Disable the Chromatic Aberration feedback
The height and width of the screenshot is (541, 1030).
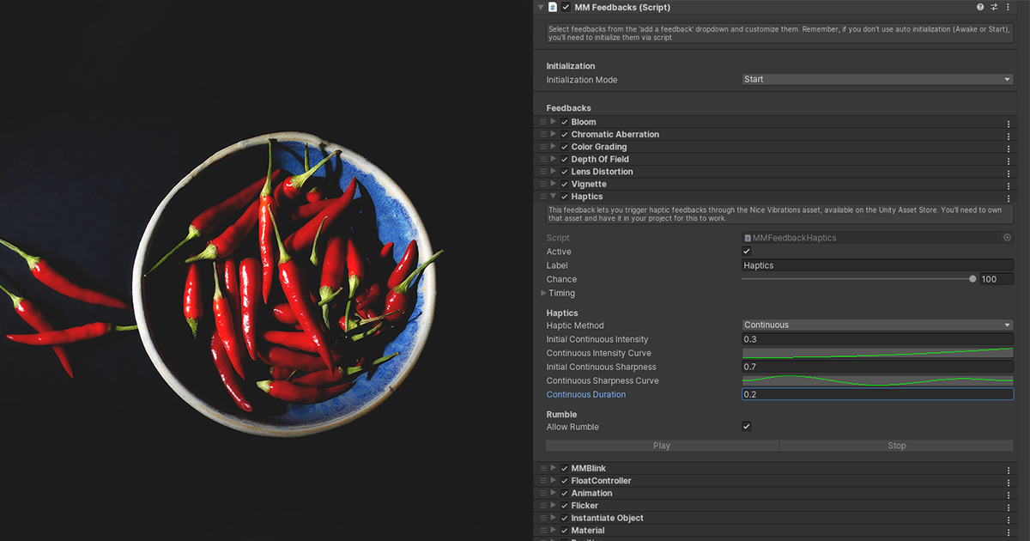pos(562,134)
